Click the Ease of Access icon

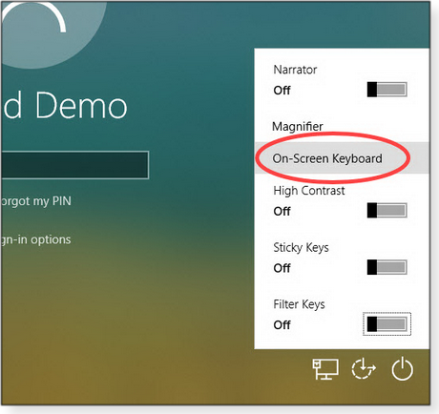tap(364, 369)
